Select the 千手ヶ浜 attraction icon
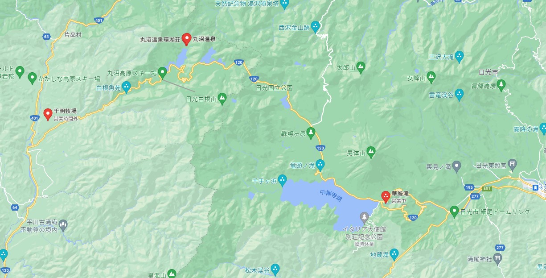This screenshot has width=546, height=278. point(283,180)
